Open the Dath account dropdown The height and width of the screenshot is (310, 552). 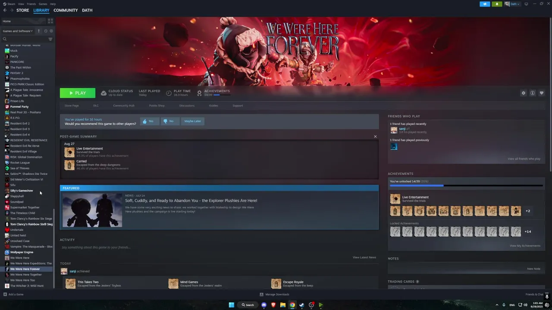pyautogui.click(x=512, y=4)
